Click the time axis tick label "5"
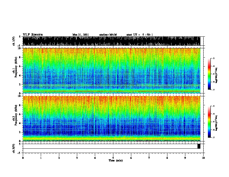 click(113, 158)
